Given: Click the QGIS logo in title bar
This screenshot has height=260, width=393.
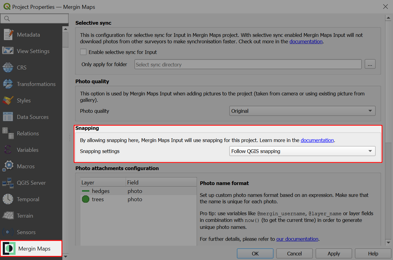Looking at the screenshot, I should coord(7,6).
